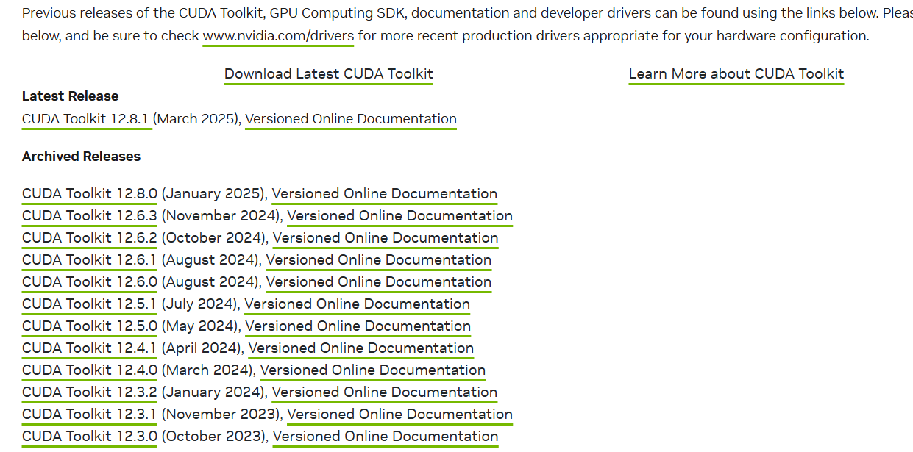Open docs for CUDA Toolkit 12.5.0
Viewport: 913px width, 452px height.
click(x=358, y=326)
